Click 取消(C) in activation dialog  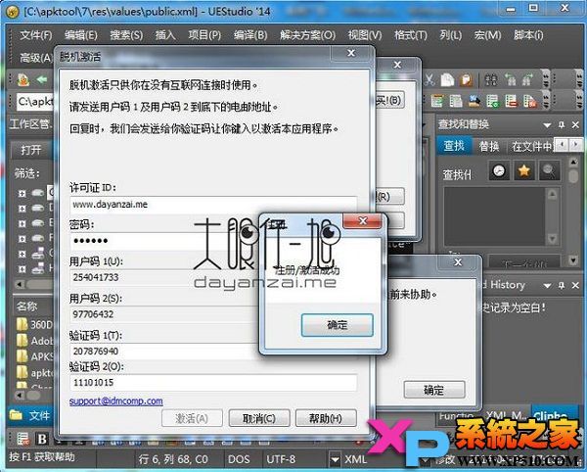point(259,418)
